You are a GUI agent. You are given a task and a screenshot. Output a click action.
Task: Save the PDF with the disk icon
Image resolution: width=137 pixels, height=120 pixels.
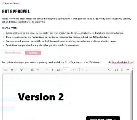[122, 70]
